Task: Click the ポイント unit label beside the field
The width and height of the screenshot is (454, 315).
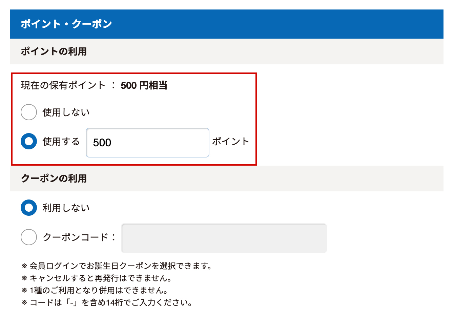Action: click(x=231, y=141)
